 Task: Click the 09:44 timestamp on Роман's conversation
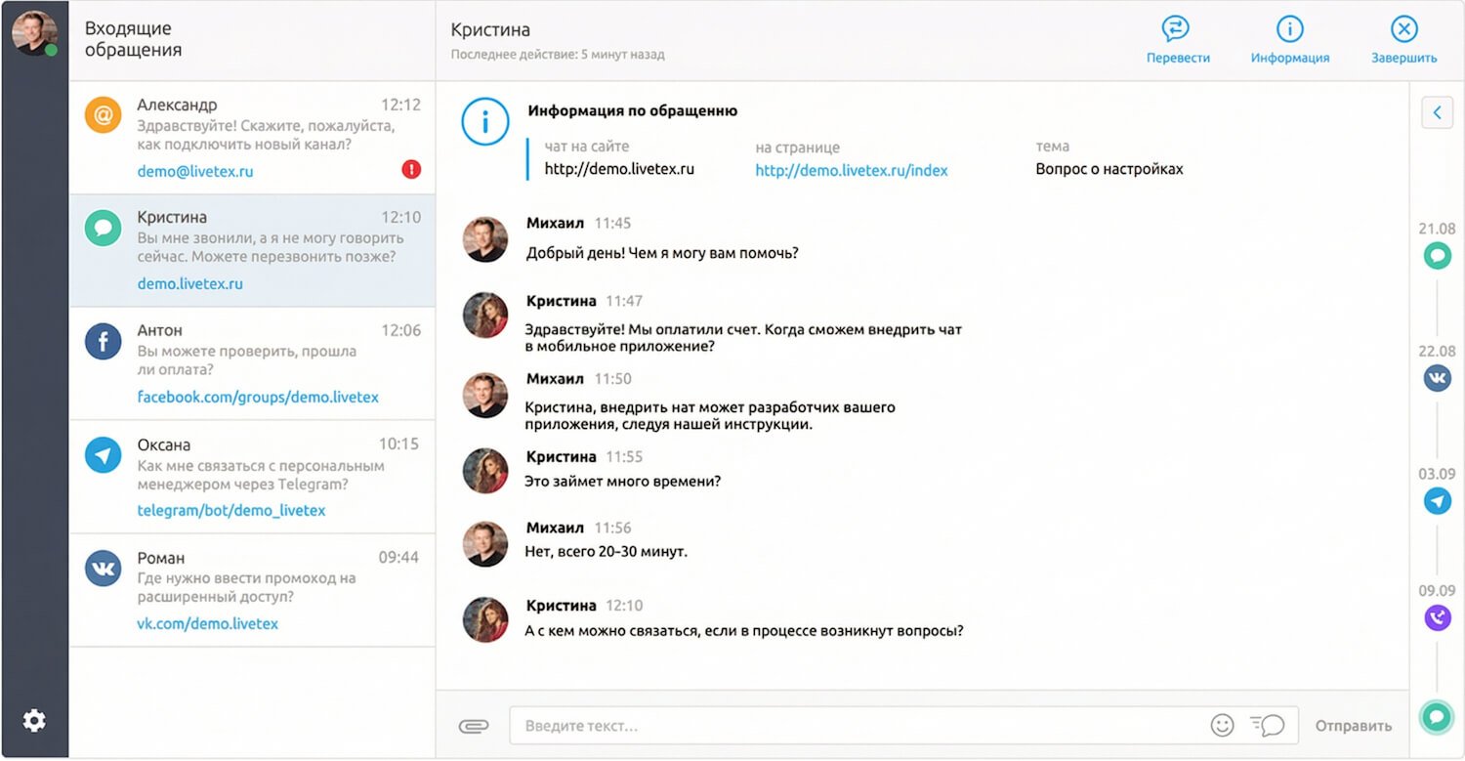(x=398, y=558)
